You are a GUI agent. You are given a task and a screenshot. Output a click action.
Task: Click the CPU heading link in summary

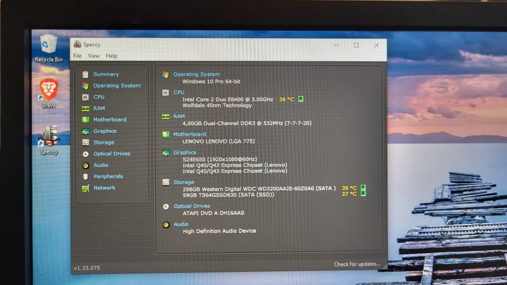pyautogui.click(x=179, y=92)
